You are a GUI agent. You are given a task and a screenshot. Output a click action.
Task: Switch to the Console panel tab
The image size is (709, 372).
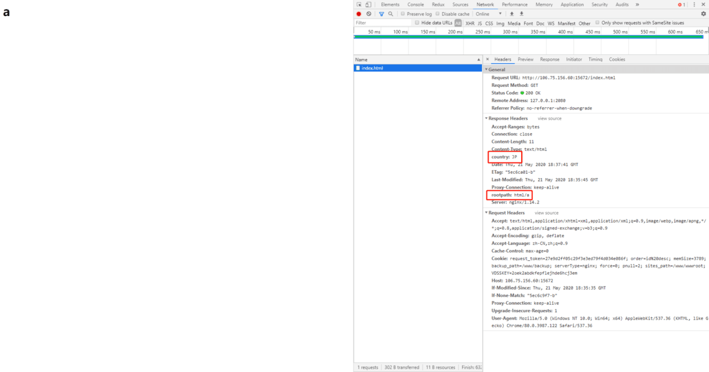point(415,4)
